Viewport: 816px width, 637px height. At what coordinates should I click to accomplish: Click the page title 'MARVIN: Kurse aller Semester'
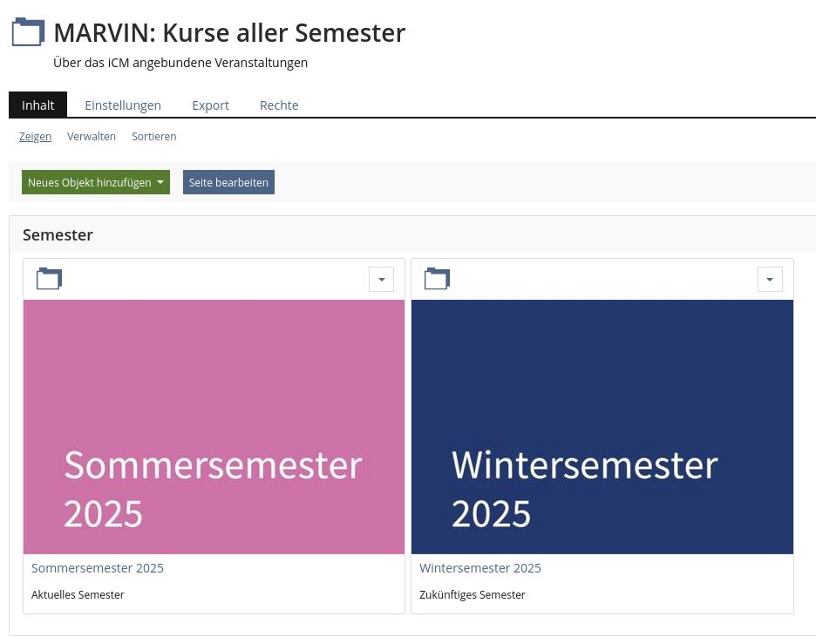tap(229, 33)
